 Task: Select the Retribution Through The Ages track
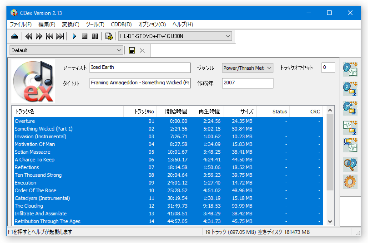tap(168, 222)
